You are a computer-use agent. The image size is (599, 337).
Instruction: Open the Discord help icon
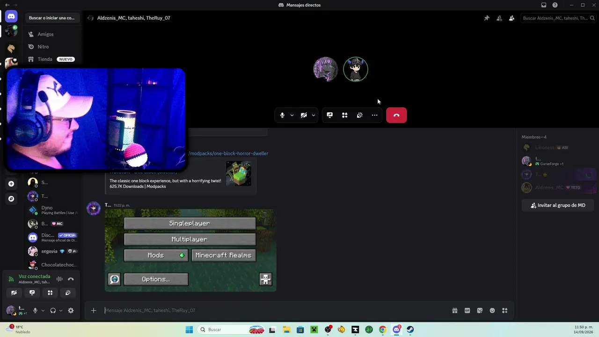[x=555, y=5]
